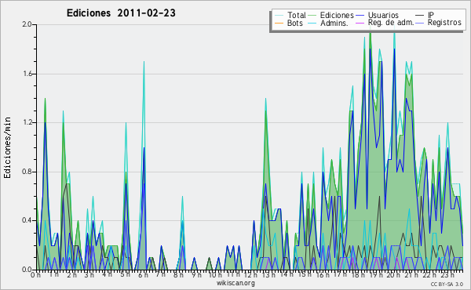Screen dimensions: 471x290
Task: Click the '12 h' x-axis label
Action: click(x=250, y=275)
